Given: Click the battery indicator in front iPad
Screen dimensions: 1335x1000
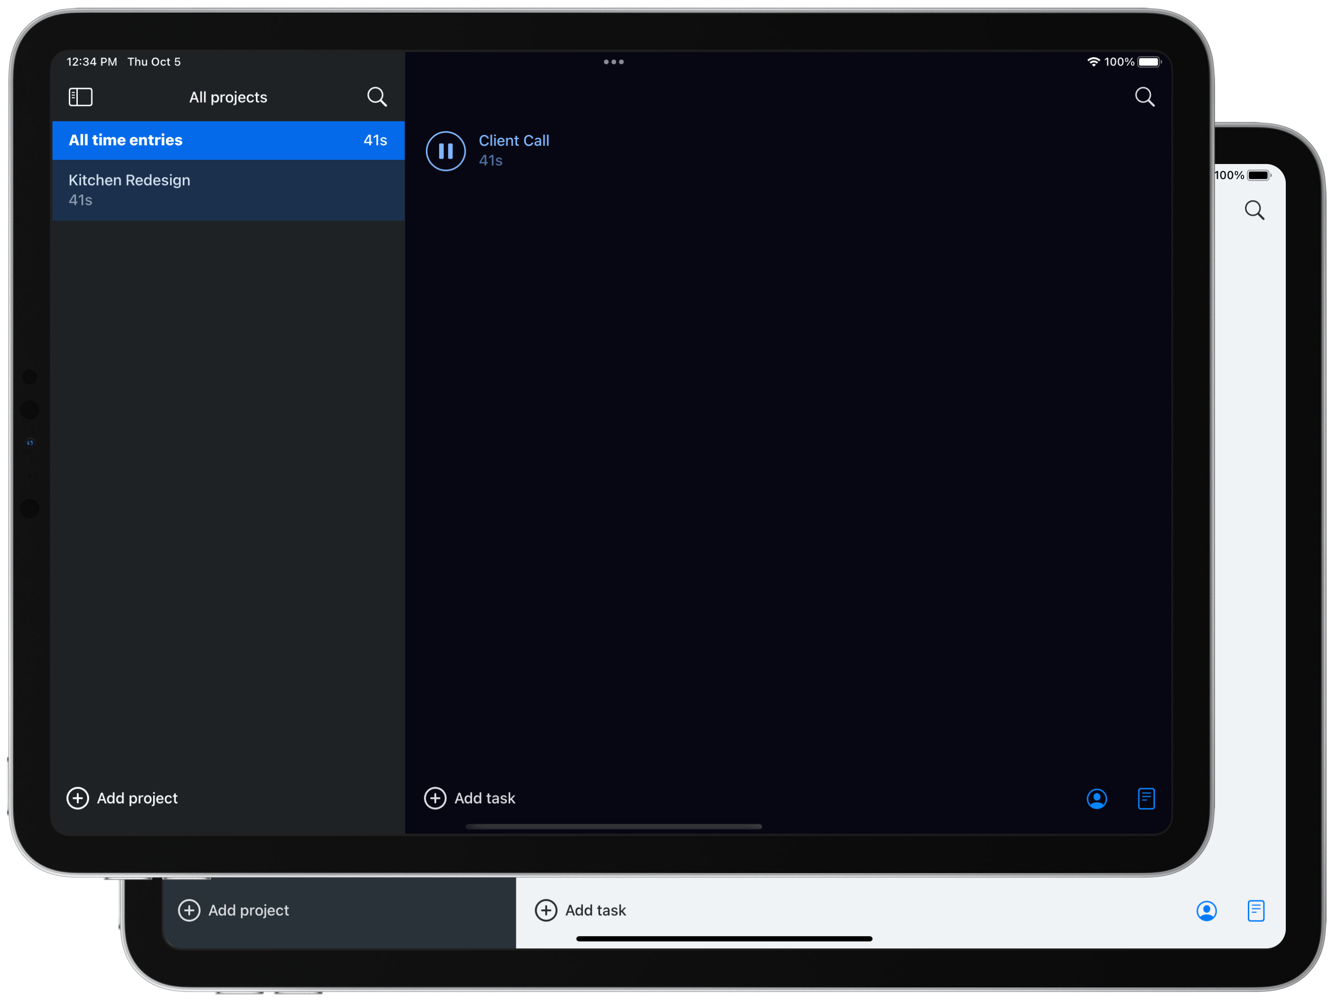Looking at the screenshot, I should point(1149,61).
